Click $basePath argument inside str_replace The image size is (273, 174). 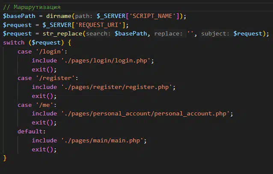(131, 34)
